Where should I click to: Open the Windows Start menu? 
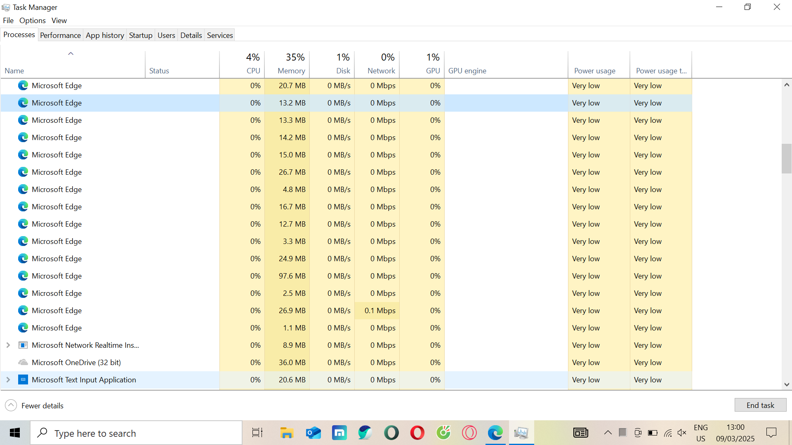[x=15, y=433]
